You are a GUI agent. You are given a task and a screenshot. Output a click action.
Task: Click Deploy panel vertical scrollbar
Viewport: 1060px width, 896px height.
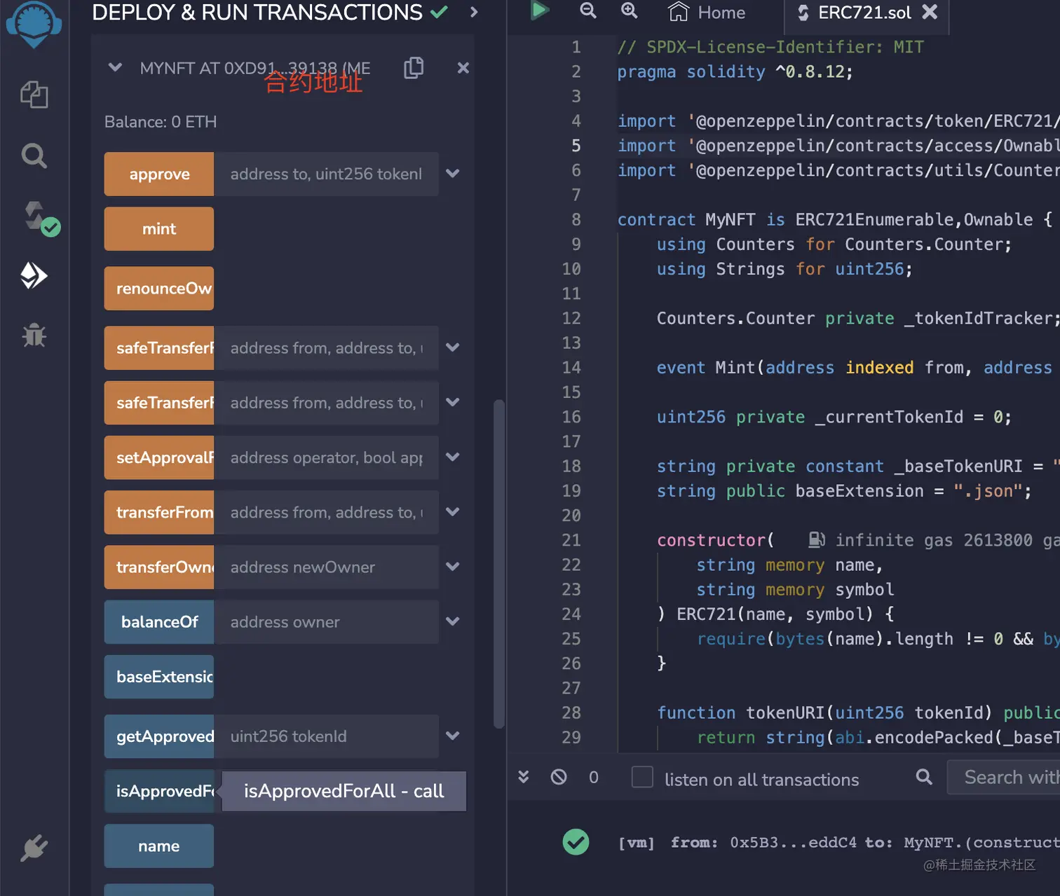click(x=499, y=564)
